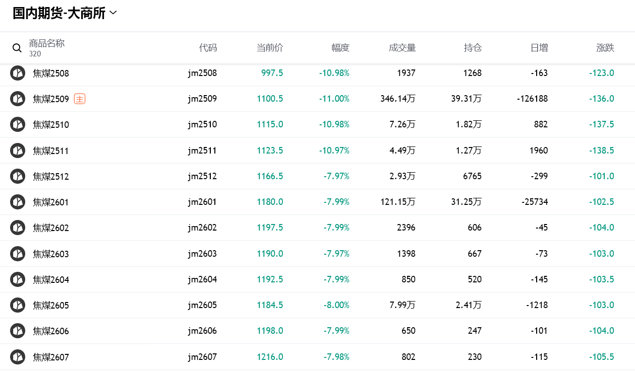Click open interest 39.31万
This screenshot has height=372, width=635.
(x=467, y=99)
